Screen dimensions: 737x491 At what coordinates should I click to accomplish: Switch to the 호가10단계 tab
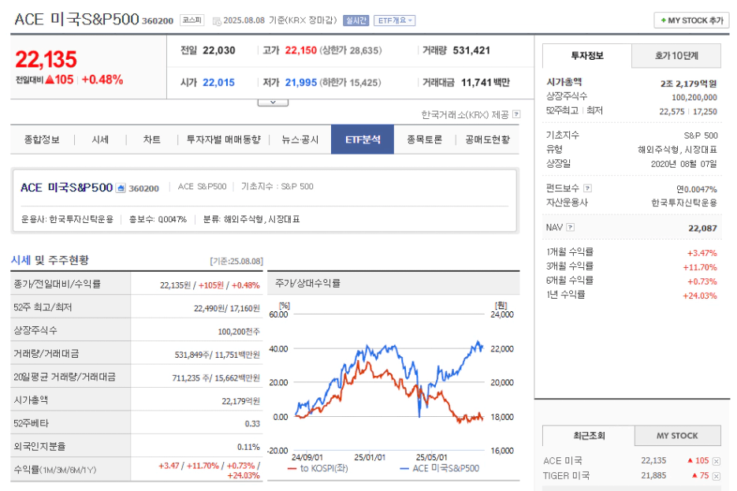click(x=676, y=56)
